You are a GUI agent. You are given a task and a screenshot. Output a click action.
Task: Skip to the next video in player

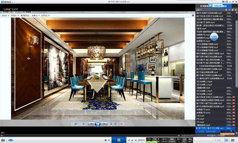(129, 140)
